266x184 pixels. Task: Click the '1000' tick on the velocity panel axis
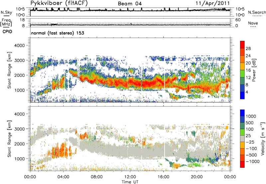pos(19,159)
